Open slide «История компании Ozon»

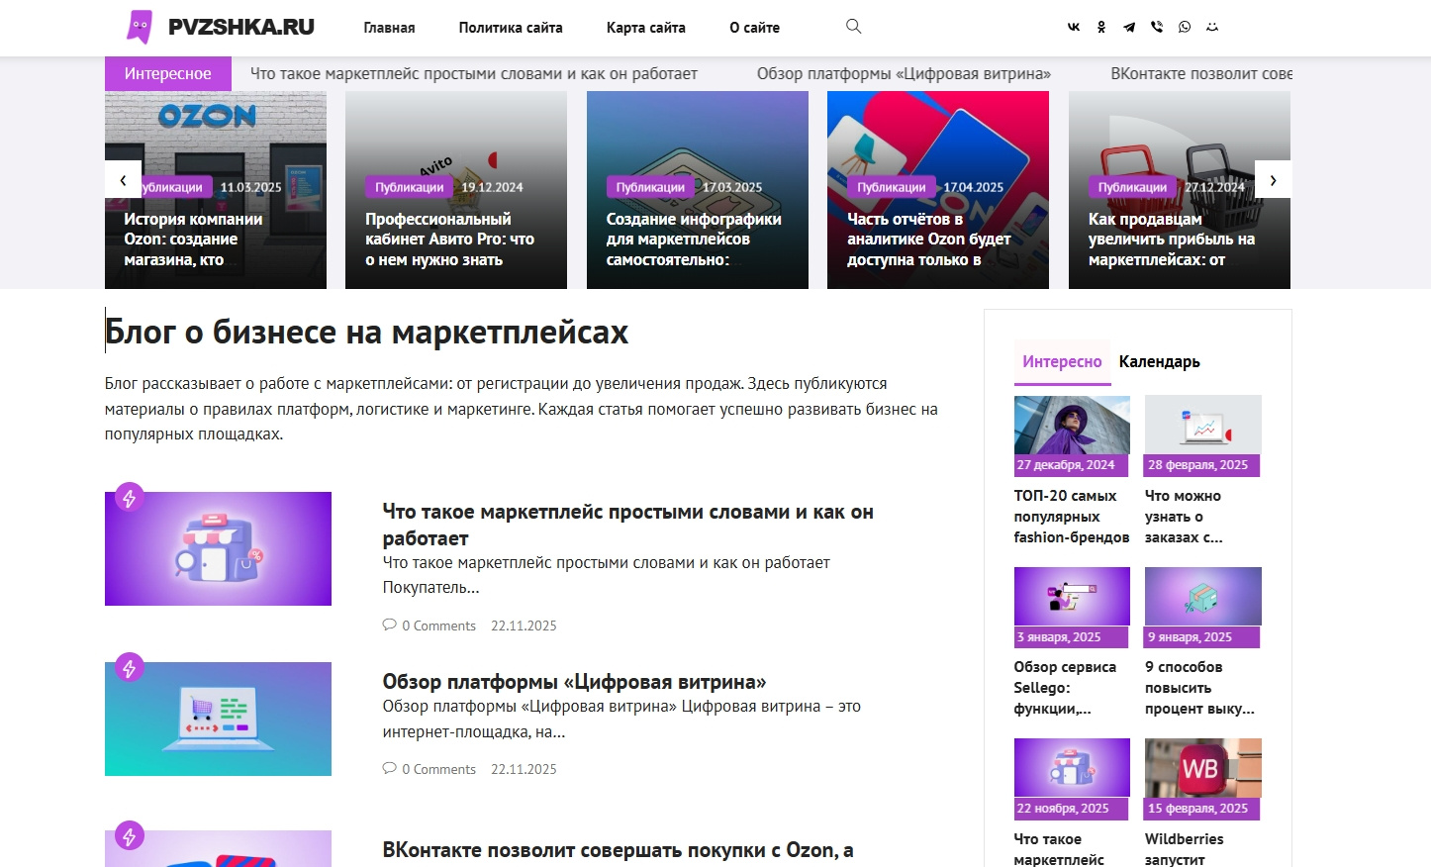point(193,240)
